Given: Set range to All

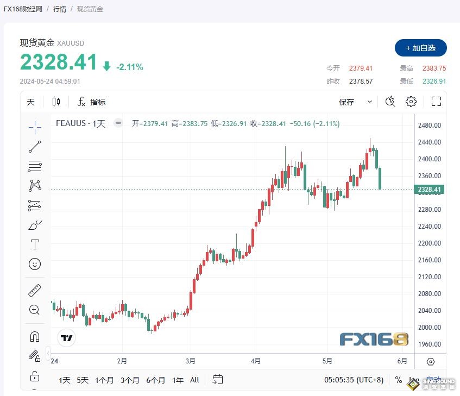Looking at the screenshot, I should pyautogui.click(x=194, y=380).
